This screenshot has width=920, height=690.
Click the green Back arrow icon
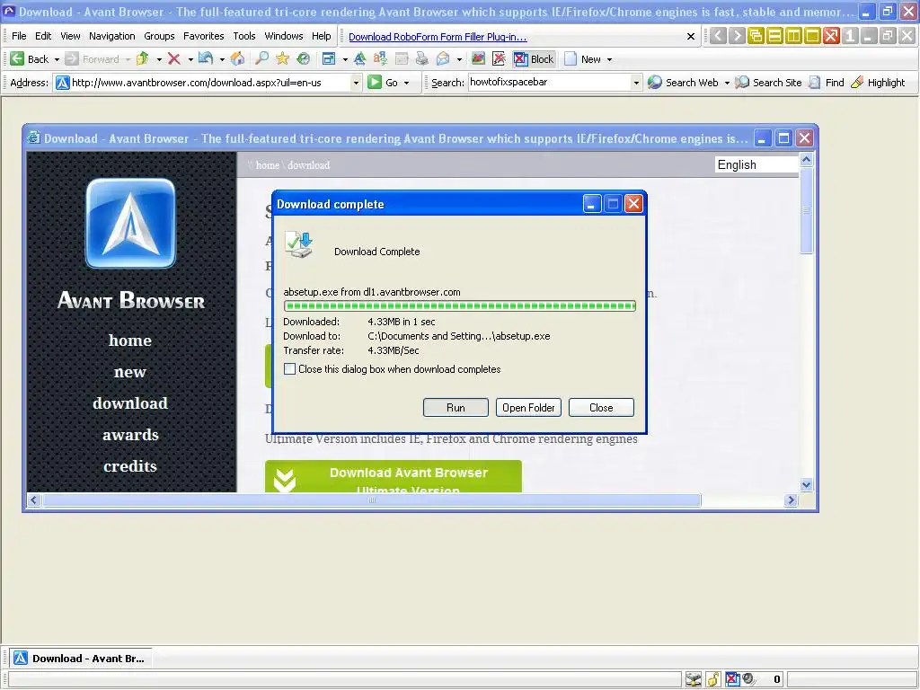click(x=17, y=58)
